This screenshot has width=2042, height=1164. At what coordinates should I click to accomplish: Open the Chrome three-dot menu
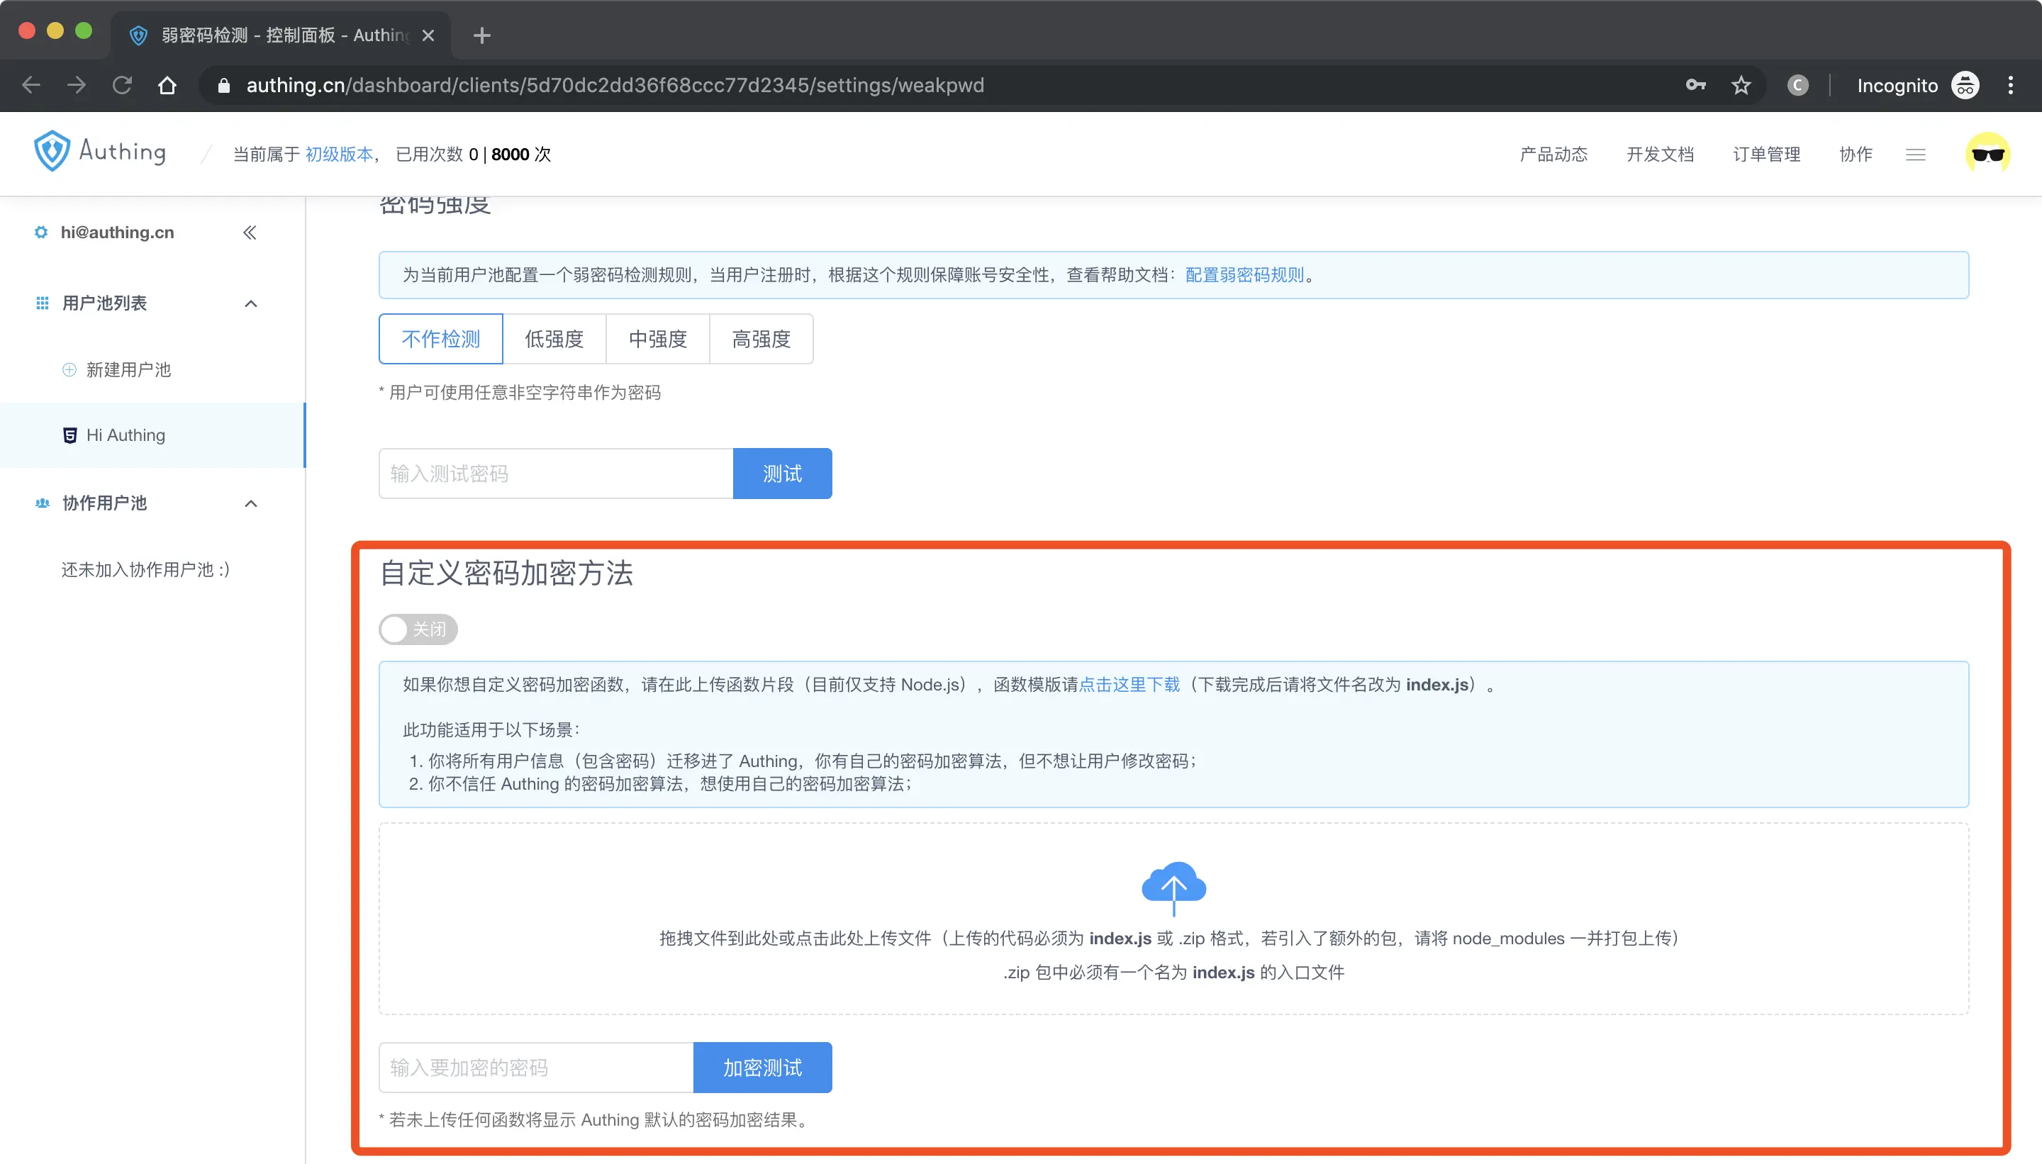pyautogui.click(x=2010, y=86)
